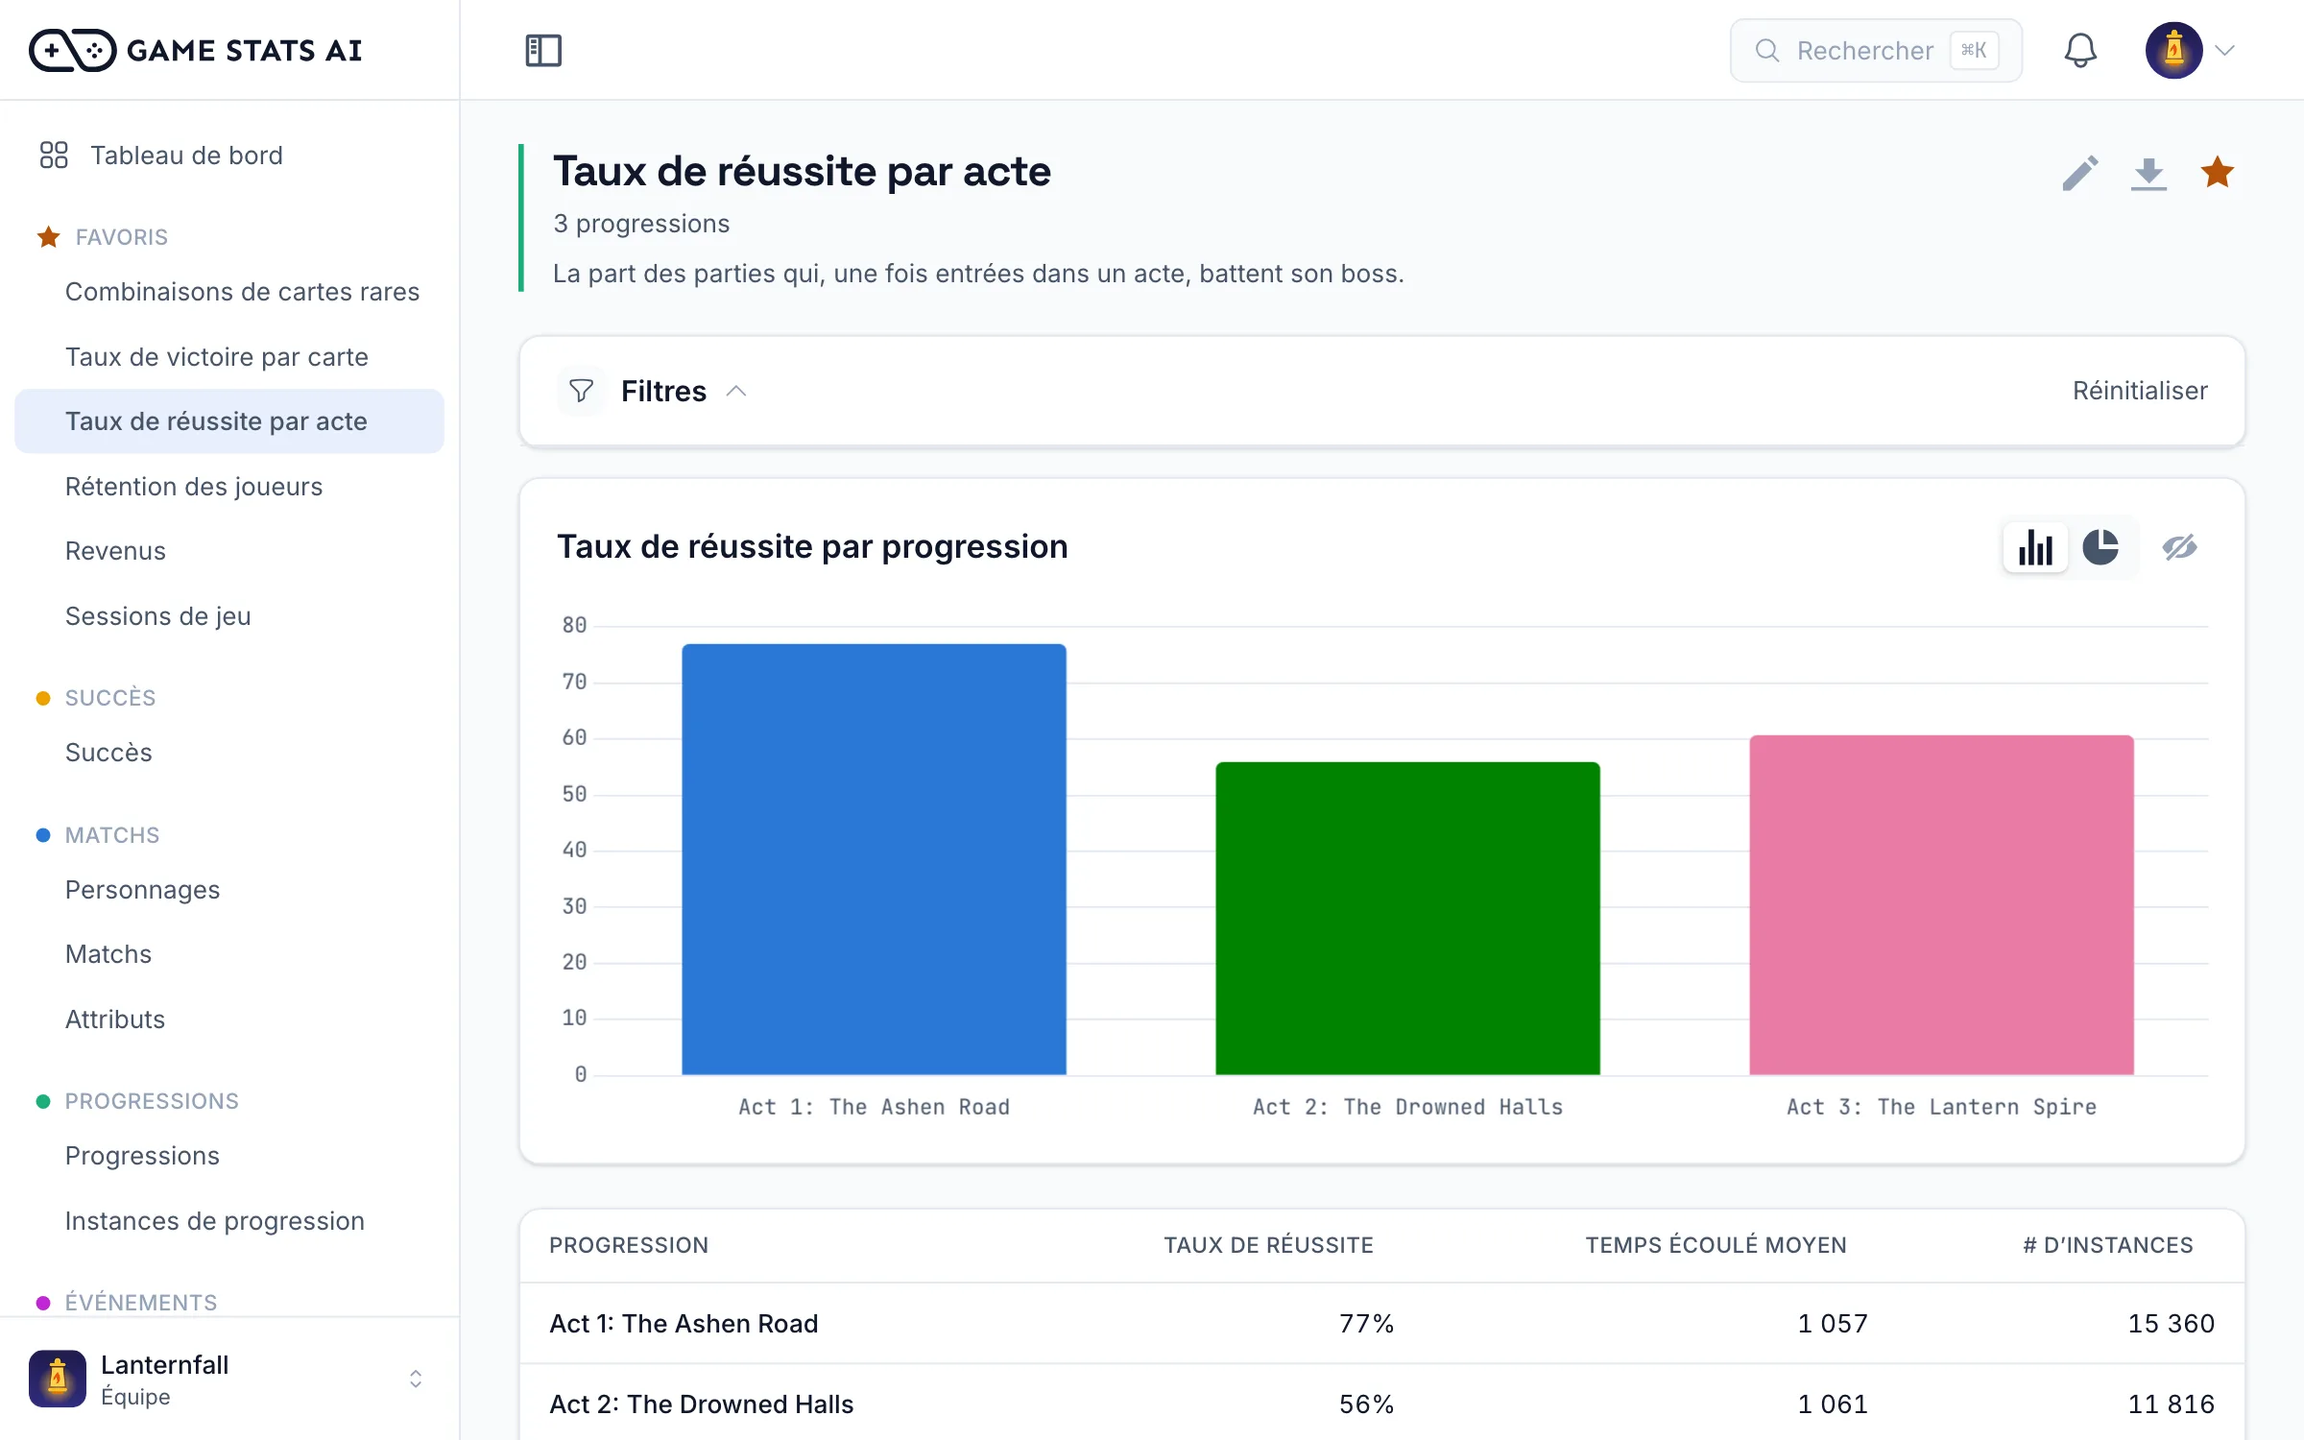Open Revenus report

(230, 551)
